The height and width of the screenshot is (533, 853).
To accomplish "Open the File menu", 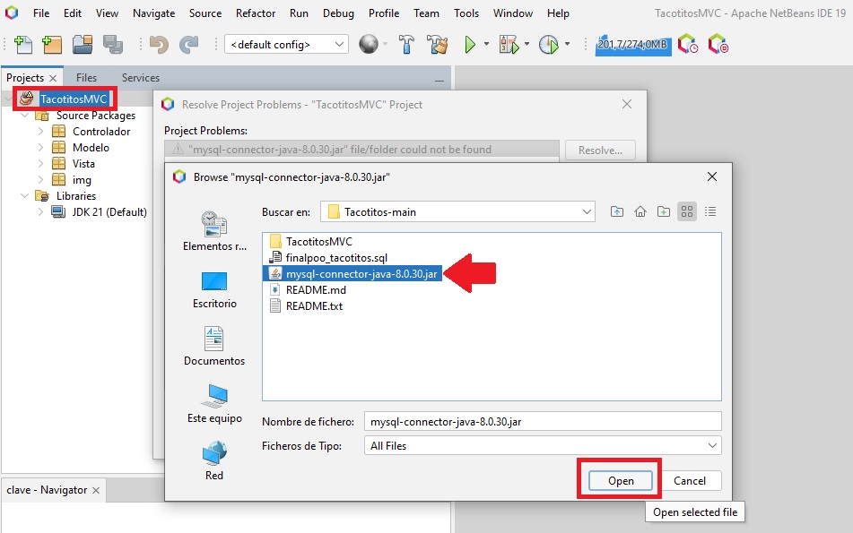I will pyautogui.click(x=40, y=13).
